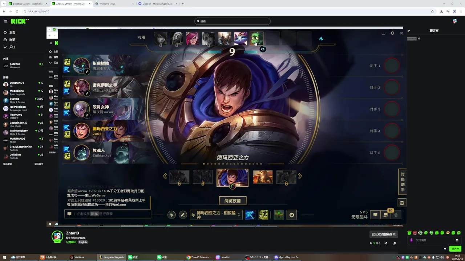The image size is (465, 261).
Task: Request swap with 扭曲树精 swap icon
Action: click(87, 72)
